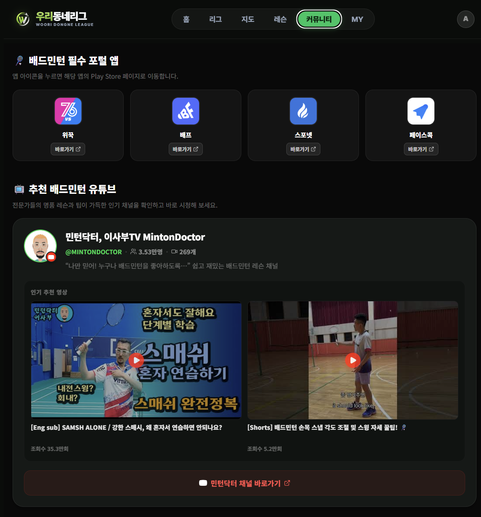Go to the 홈 tab
481x517 pixels.
click(186, 19)
